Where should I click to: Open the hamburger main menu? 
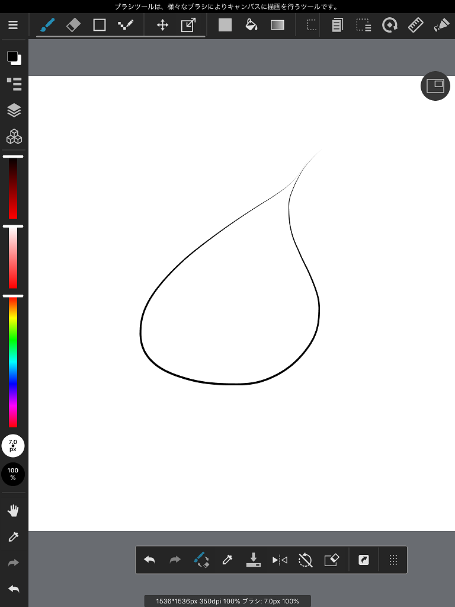point(13,25)
